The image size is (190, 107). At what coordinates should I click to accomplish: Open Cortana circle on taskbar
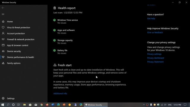point(13,105)
